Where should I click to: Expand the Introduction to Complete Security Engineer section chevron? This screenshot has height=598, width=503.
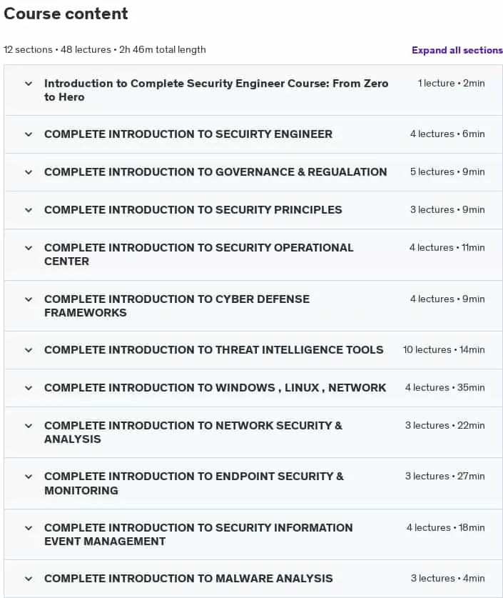29,84
